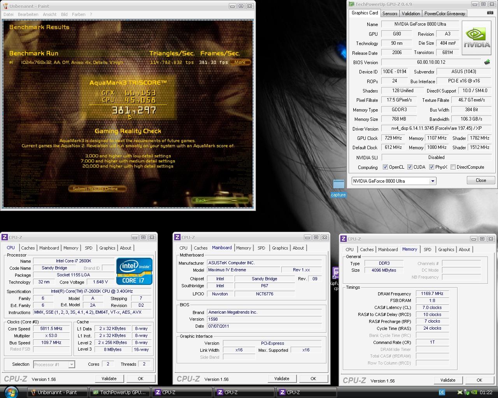Click OK in the CPU-Z Memory window
The width and height of the screenshot is (498, 398).
479,380
